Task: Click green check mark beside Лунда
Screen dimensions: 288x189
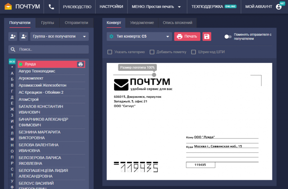Action: 21,64
